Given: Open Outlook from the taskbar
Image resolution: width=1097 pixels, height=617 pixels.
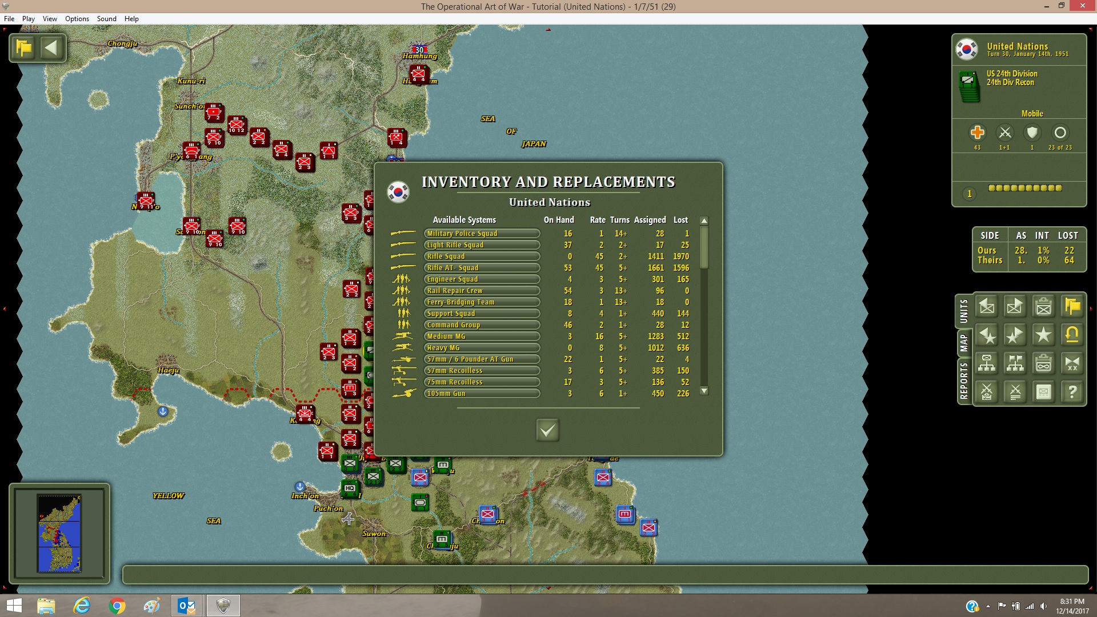Looking at the screenshot, I should [187, 606].
